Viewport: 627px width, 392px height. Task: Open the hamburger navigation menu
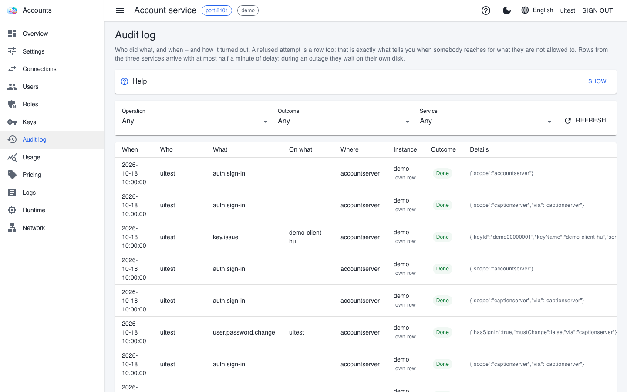120,10
